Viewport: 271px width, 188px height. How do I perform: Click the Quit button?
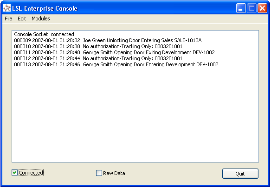(x=240, y=174)
